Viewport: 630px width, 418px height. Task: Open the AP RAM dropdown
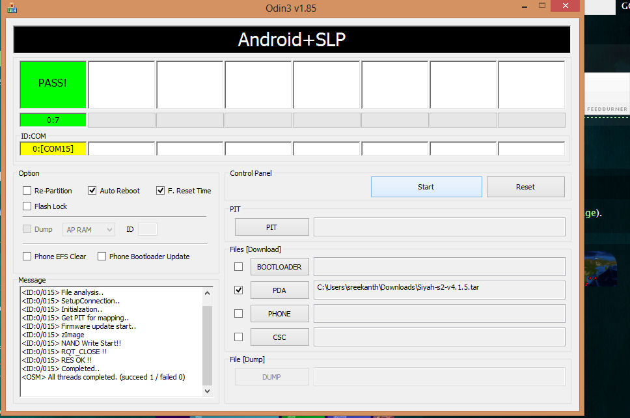(89, 229)
